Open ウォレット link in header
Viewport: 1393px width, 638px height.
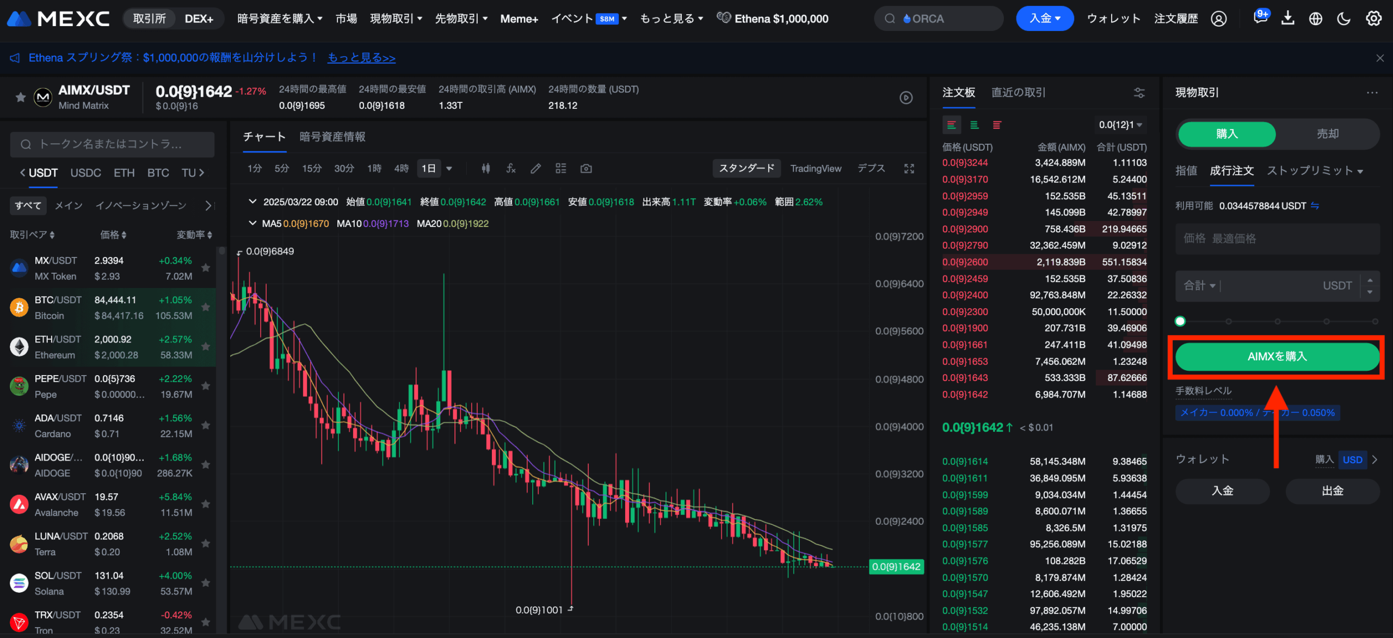coord(1114,19)
